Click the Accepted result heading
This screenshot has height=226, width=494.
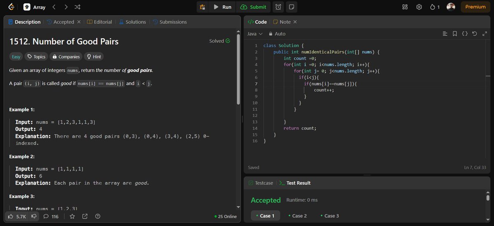pos(266,200)
